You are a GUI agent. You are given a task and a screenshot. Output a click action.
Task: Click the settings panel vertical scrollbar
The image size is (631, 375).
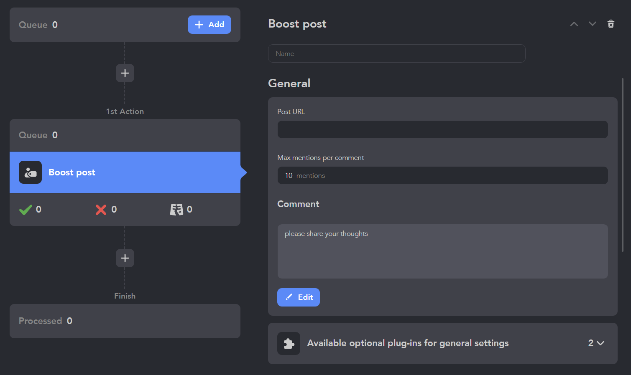[x=623, y=165]
